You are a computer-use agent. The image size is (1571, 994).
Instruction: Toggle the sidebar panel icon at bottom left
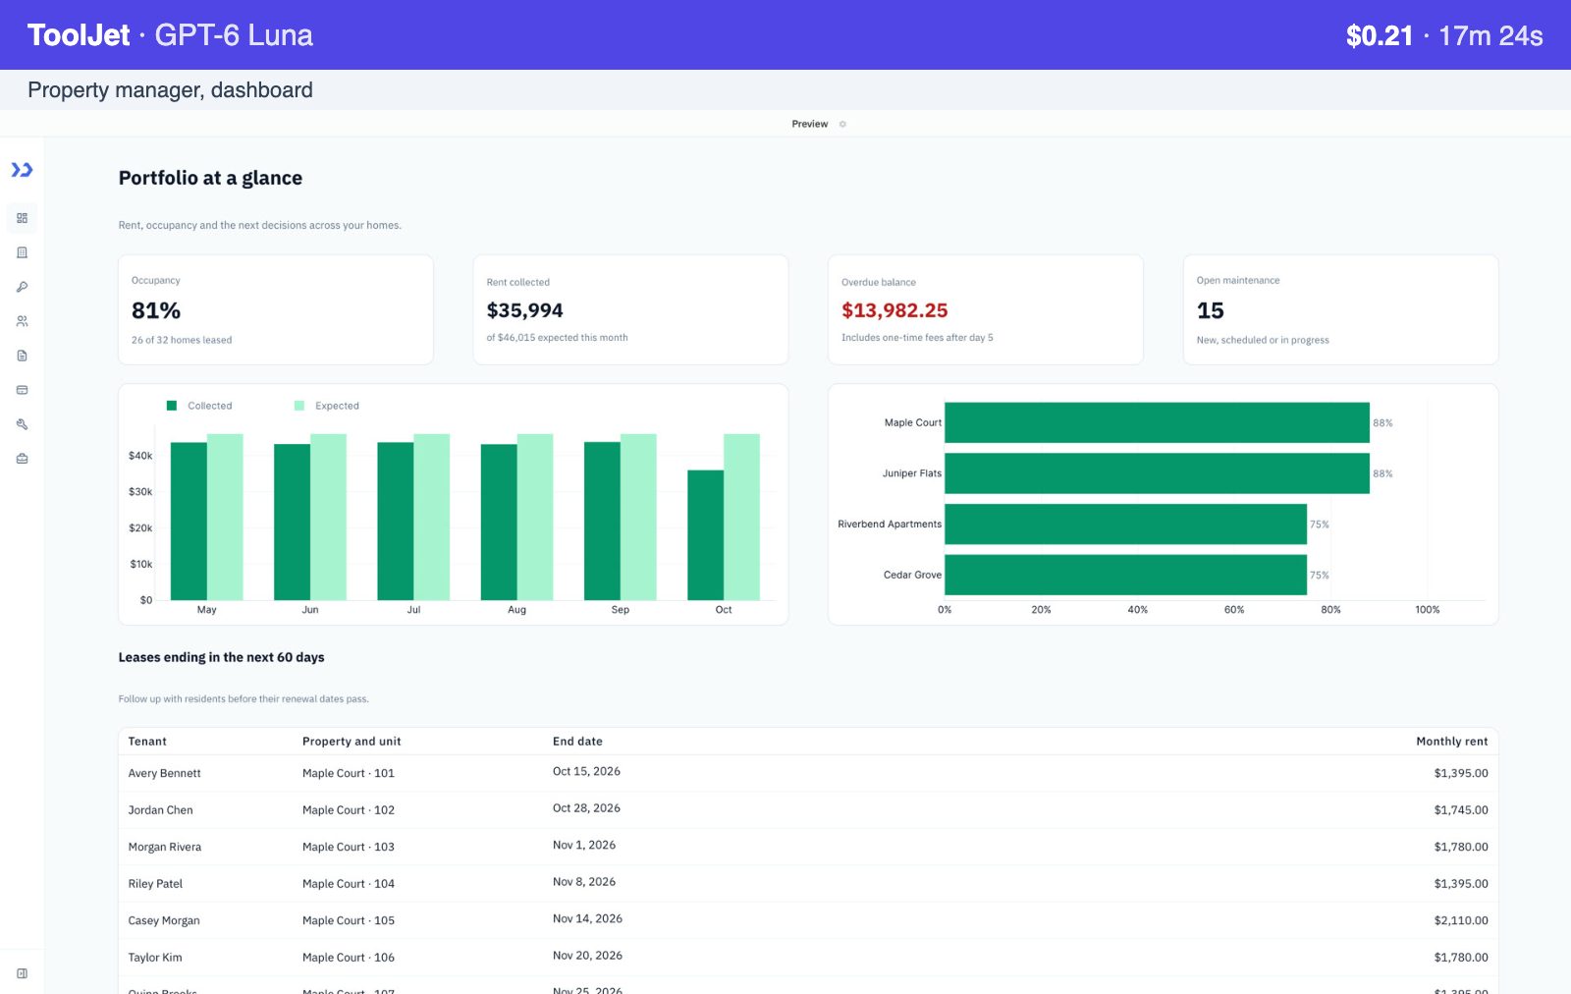pyautogui.click(x=22, y=973)
